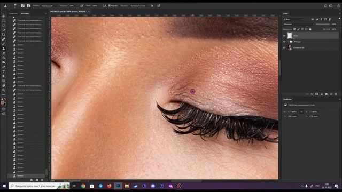This screenshot has height=192, width=342.
Task: Create new snapshot camera icon in History
Action: point(37,180)
